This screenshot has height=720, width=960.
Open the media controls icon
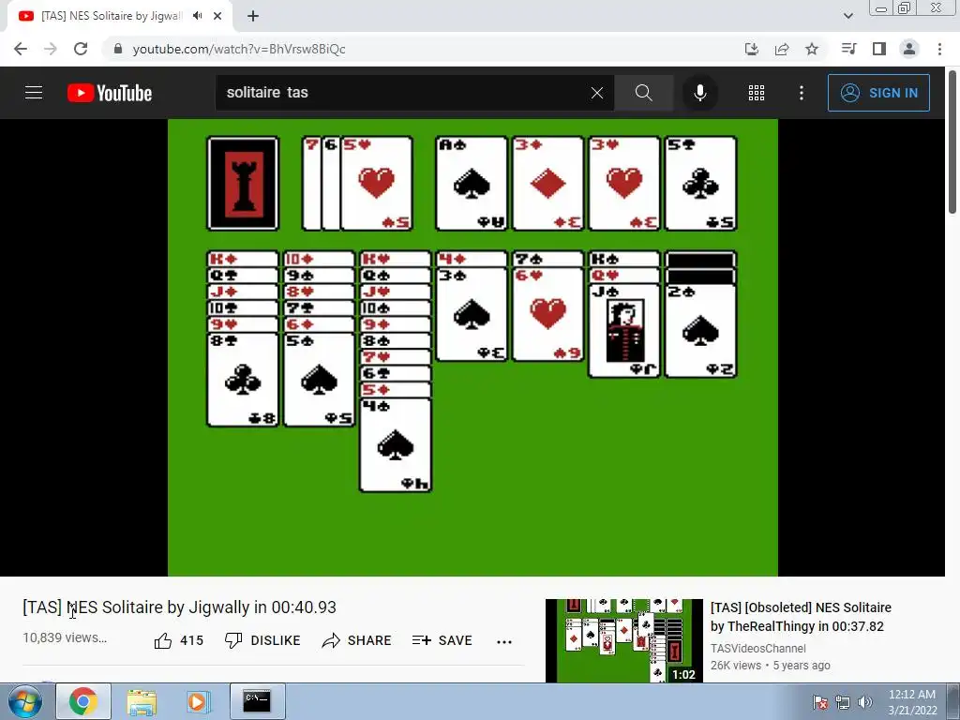(x=848, y=49)
